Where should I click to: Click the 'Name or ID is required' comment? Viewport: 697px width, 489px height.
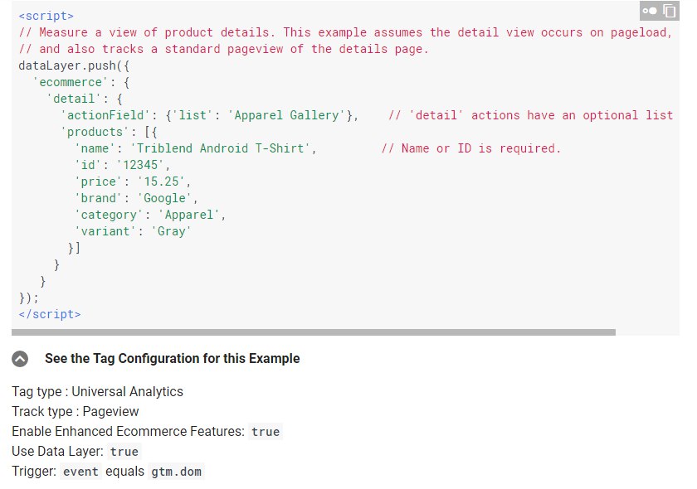[x=471, y=148]
